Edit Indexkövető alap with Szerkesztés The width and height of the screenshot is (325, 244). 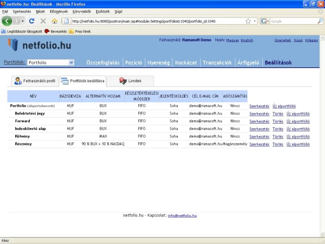[259, 129]
